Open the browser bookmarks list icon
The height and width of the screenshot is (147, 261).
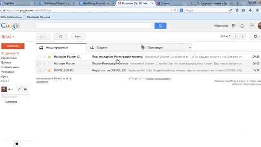coord(243,10)
